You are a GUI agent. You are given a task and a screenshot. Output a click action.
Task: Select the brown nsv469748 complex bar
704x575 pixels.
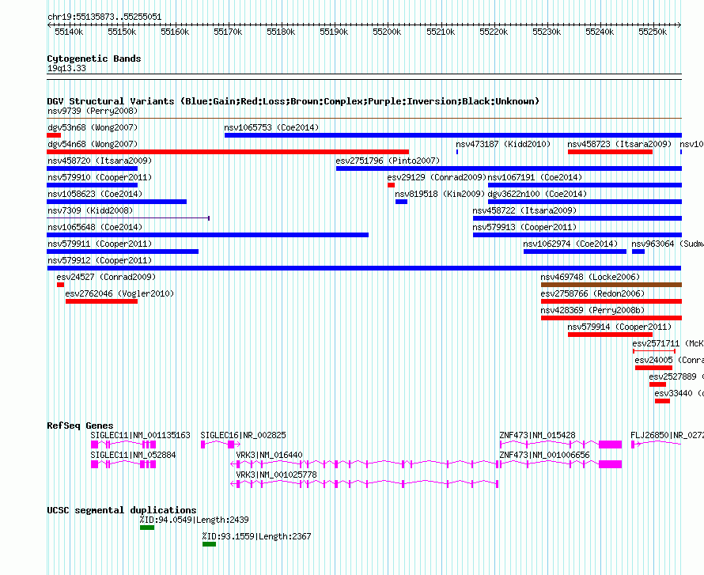611,285
